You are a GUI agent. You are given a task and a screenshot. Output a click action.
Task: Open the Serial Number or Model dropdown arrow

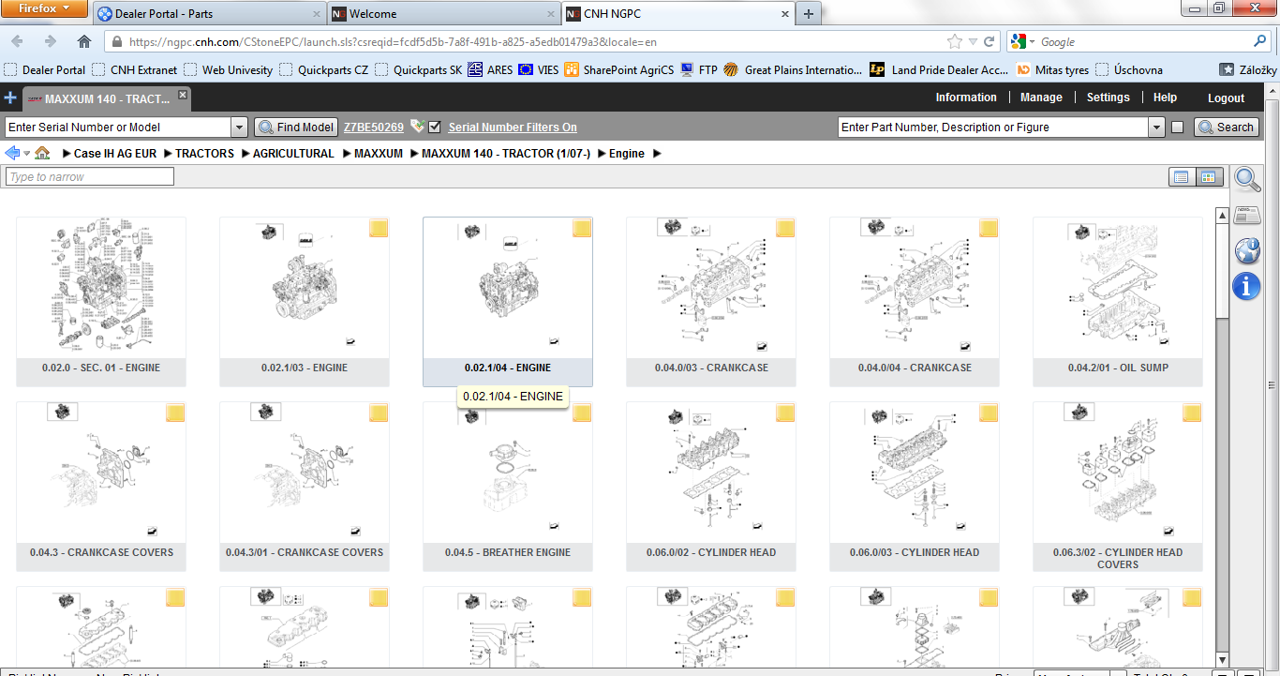(238, 128)
